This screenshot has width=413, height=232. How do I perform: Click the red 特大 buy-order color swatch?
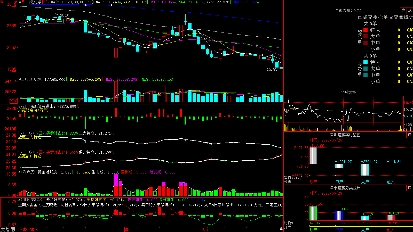[x=366, y=30]
